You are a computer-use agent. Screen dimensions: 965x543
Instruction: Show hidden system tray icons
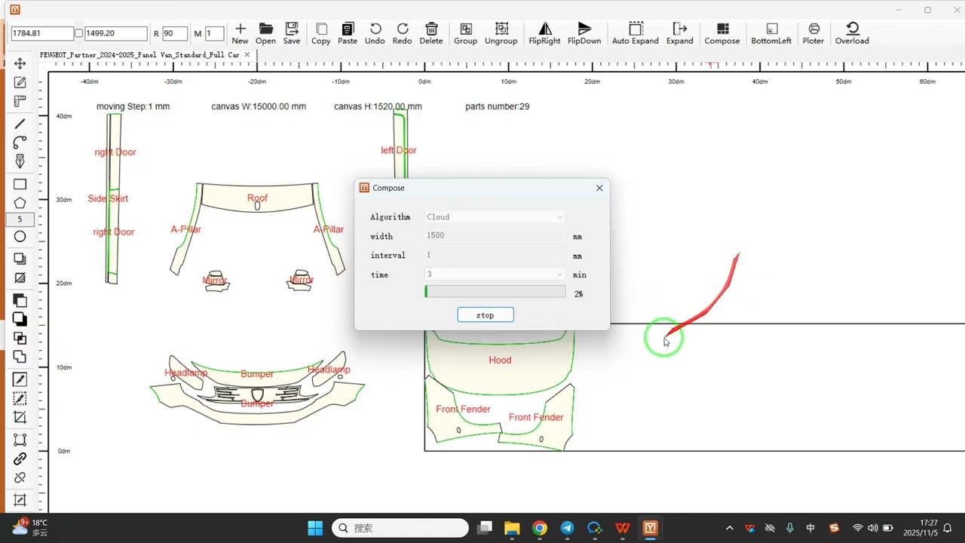(x=729, y=528)
